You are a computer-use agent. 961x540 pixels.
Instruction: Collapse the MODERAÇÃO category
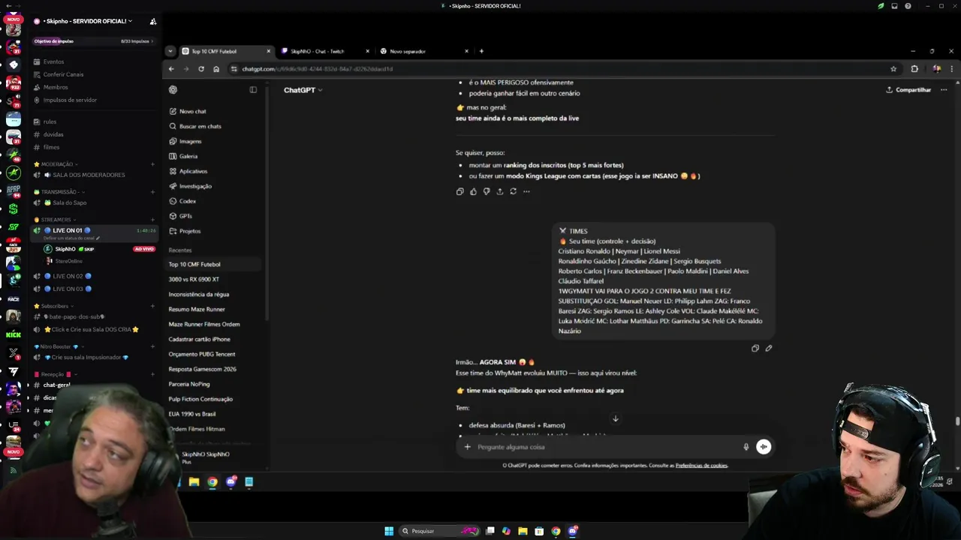(56, 164)
